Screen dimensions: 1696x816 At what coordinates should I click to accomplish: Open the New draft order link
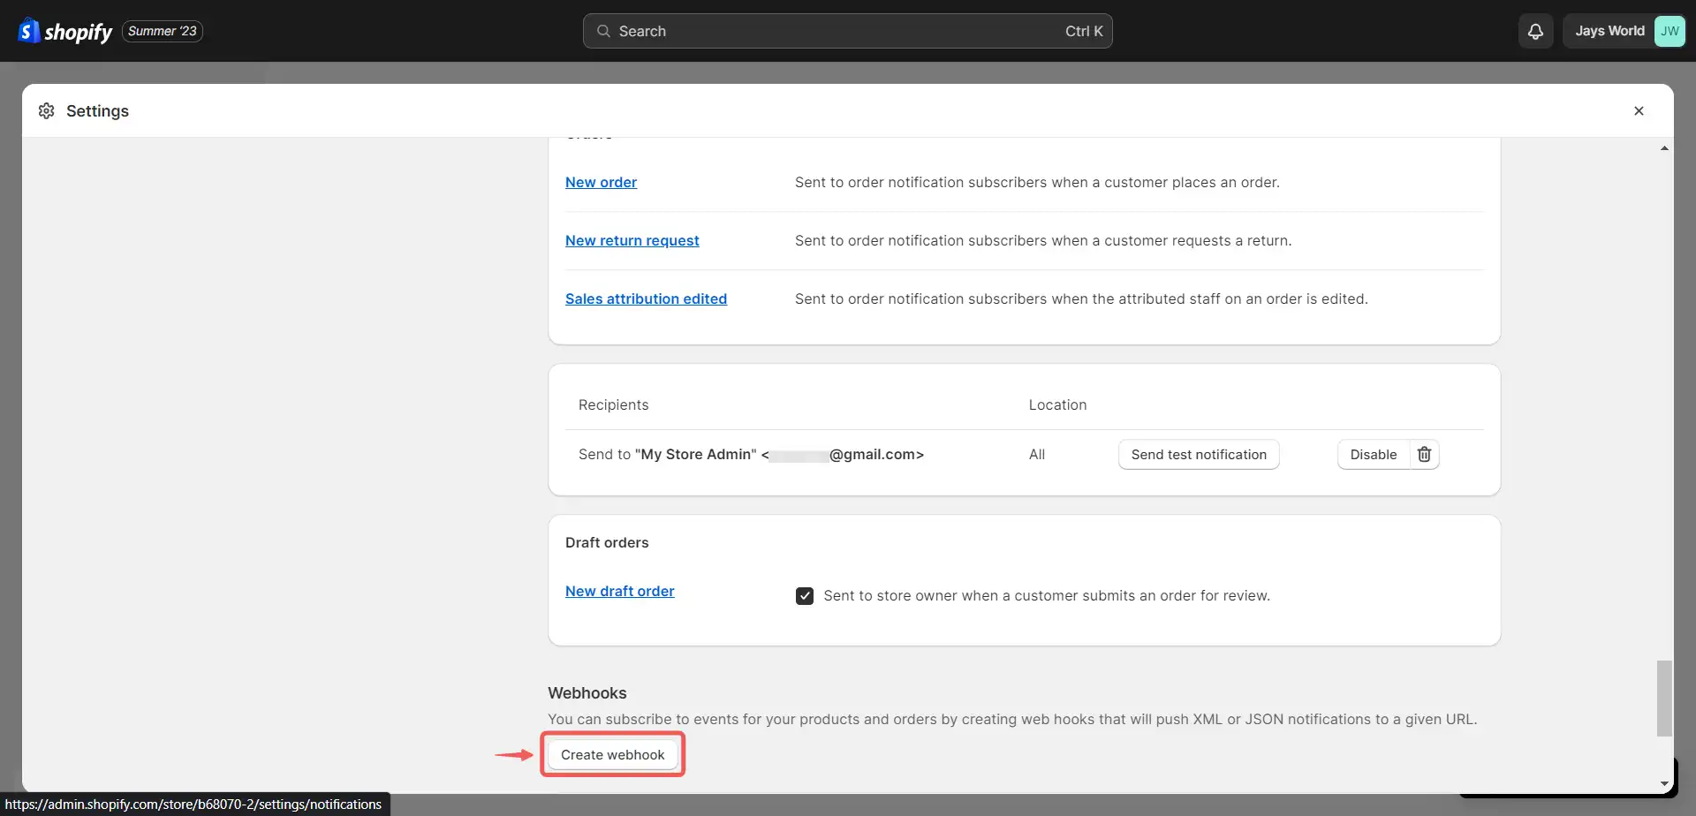[x=619, y=591]
